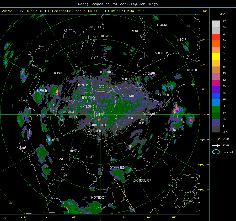Click the HANGAL city label
The image size is (236, 221).
74,151
